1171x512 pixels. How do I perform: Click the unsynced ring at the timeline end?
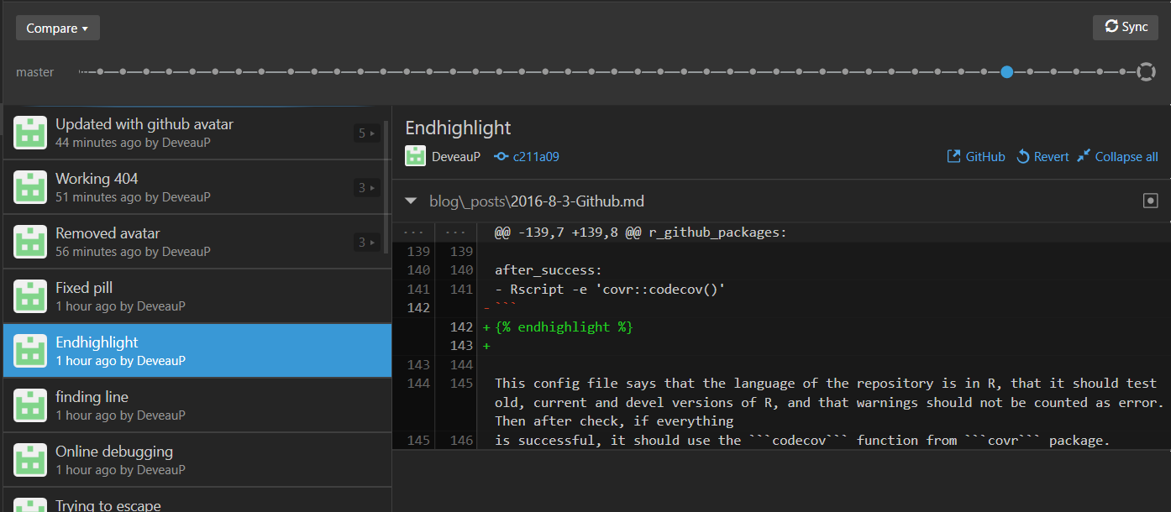click(x=1146, y=72)
